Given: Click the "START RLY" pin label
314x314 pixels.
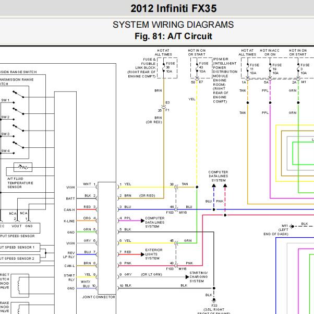Looking at the screenshot, I should [x=69, y=277].
